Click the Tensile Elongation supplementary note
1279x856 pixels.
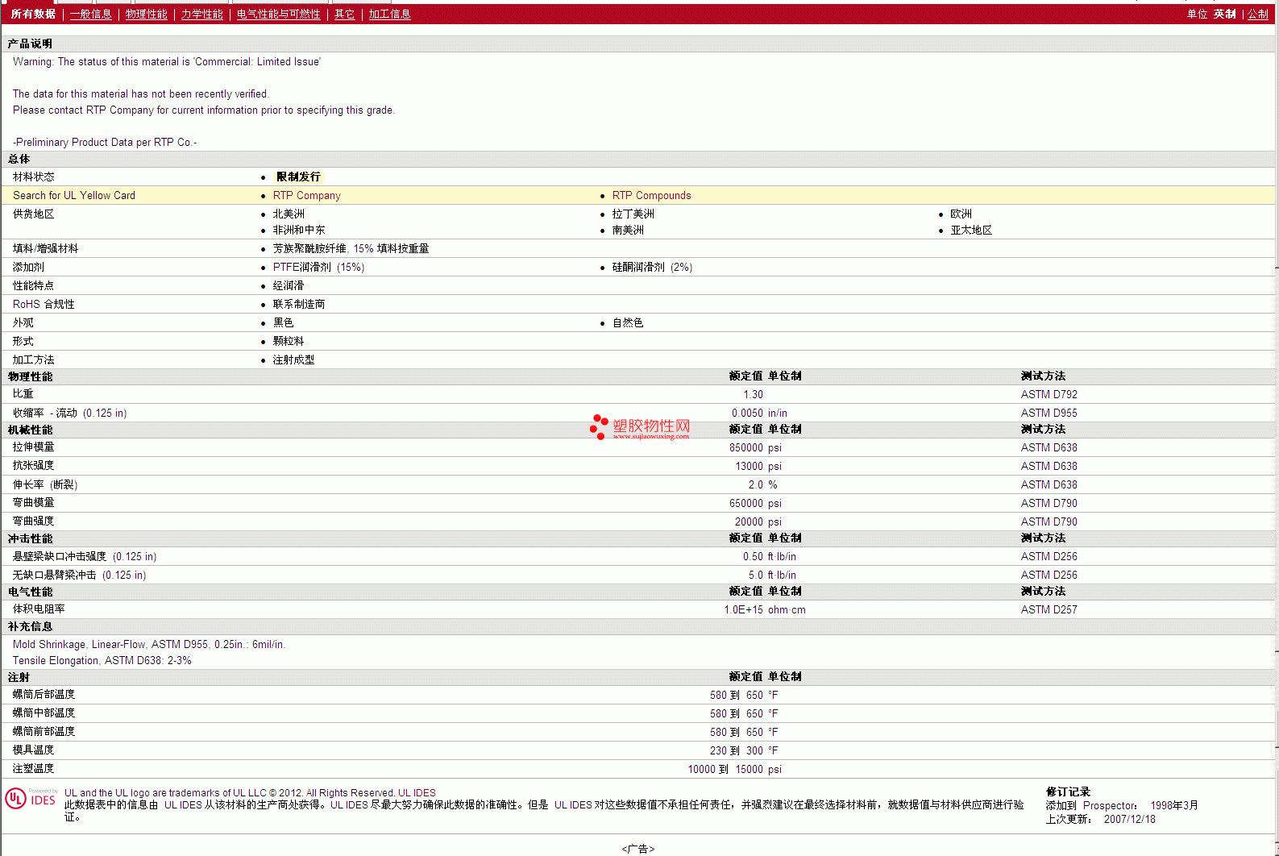(x=102, y=661)
